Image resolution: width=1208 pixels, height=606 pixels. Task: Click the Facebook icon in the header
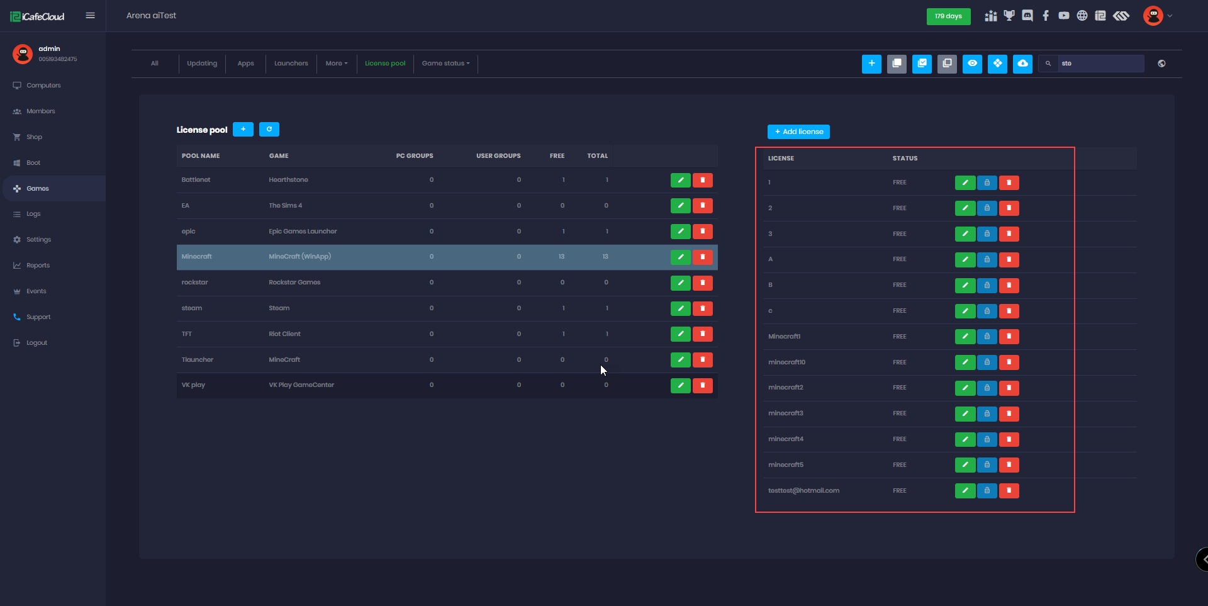(1046, 16)
